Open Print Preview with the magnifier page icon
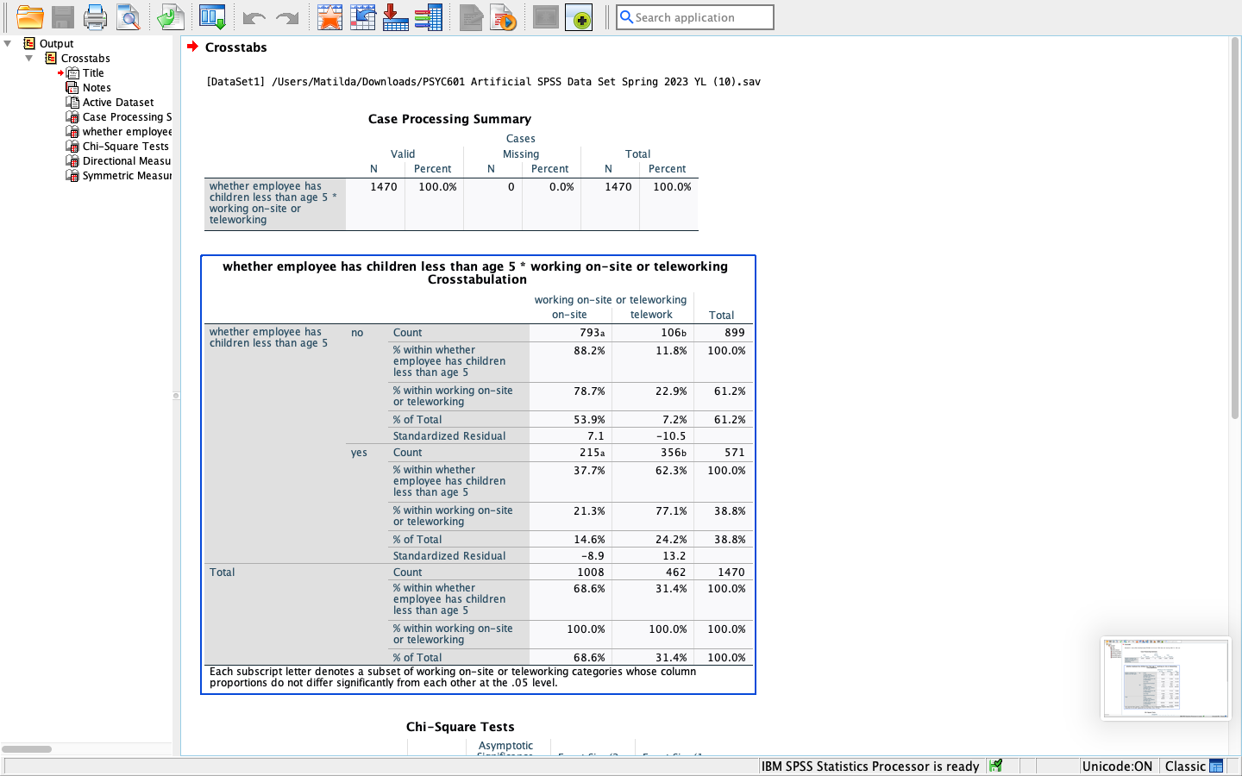Image resolution: width=1242 pixels, height=776 pixels. [129, 17]
